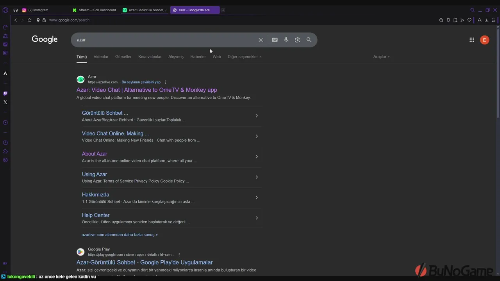Open more options for Google Play result
The image size is (500, 281).
[179, 254]
